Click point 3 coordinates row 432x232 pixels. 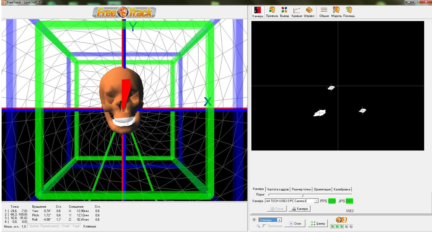[16, 218]
